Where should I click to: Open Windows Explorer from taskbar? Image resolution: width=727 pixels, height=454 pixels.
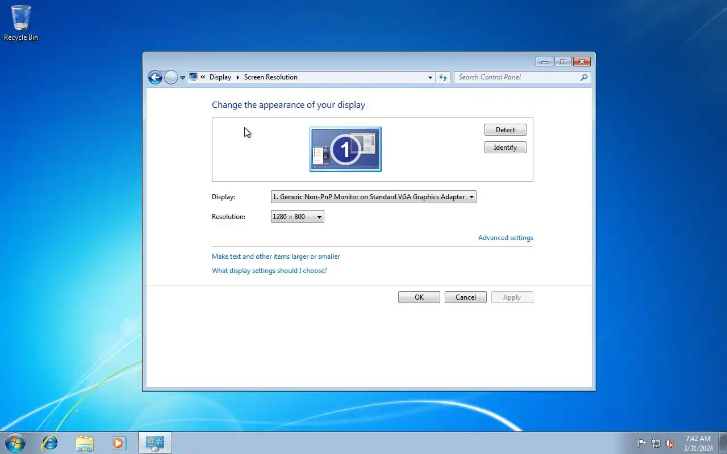pos(85,443)
